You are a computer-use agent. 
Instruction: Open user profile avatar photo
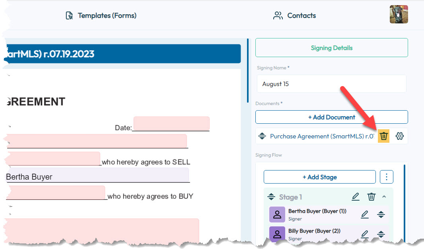399,15
